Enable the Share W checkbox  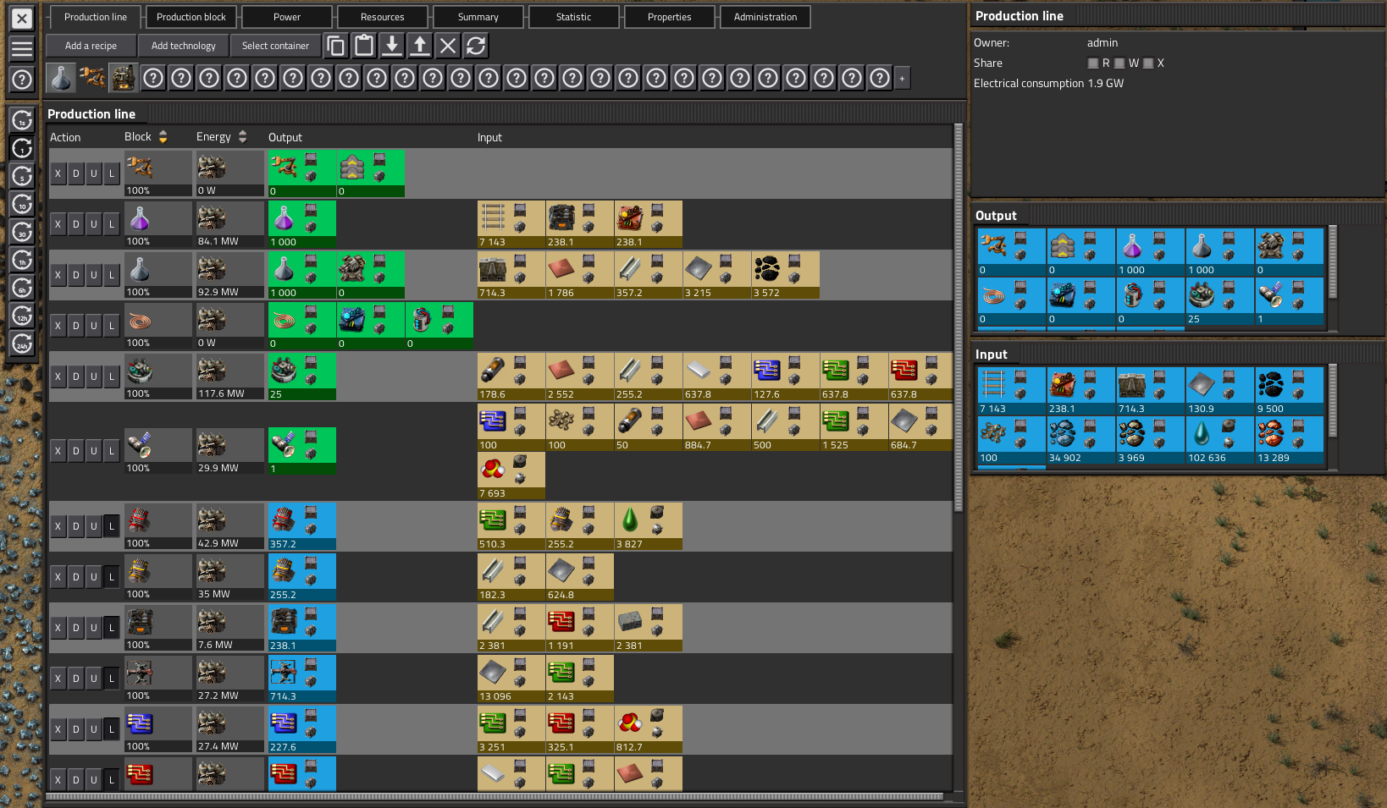[1120, 63]
